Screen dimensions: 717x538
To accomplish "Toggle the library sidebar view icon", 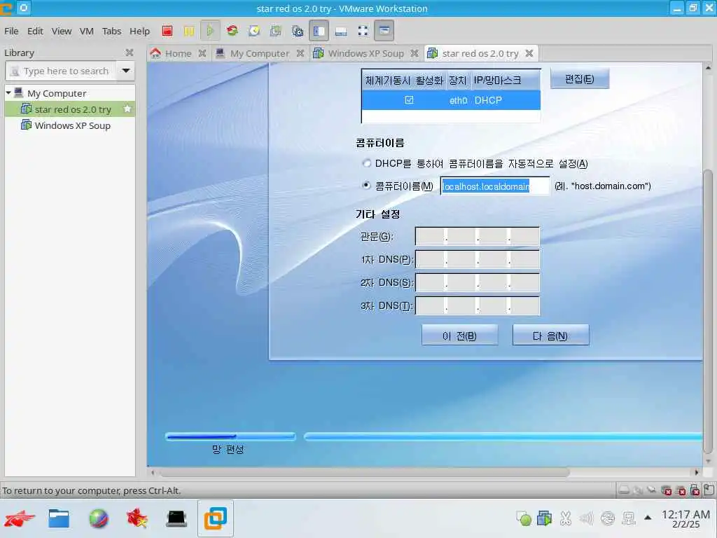I will [319, 31].
